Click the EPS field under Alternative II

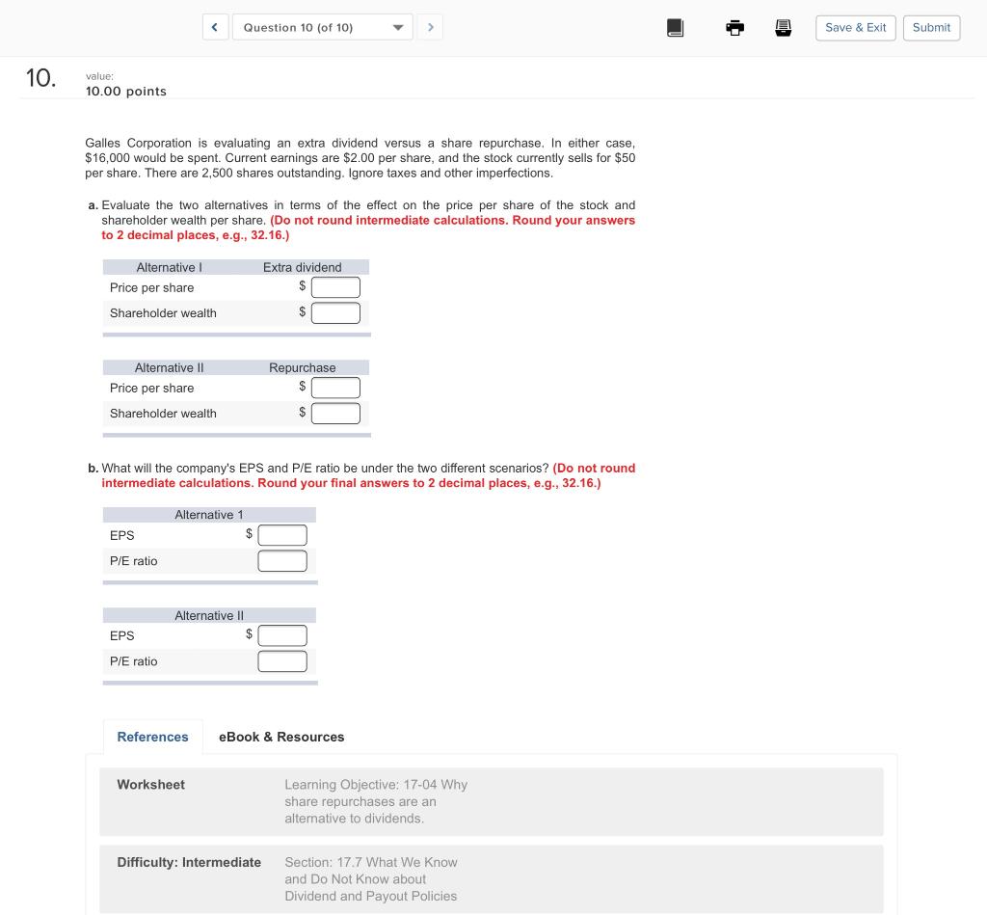(281, 634)
